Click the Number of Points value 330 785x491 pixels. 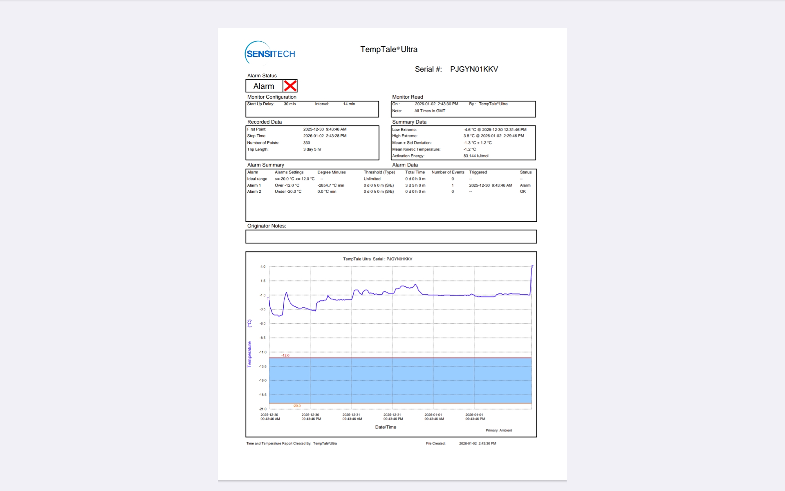tap(307, 143)
